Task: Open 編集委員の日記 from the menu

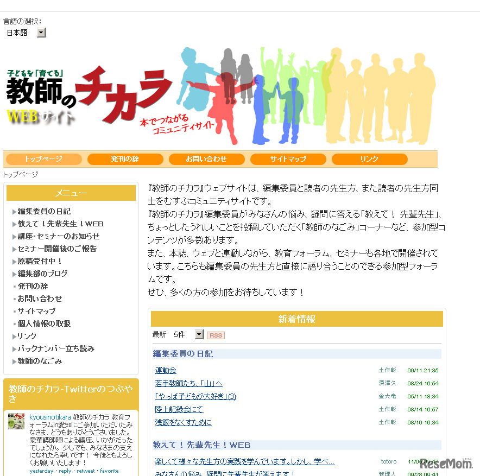Action: pyautogui.click(x=43, y=211)
